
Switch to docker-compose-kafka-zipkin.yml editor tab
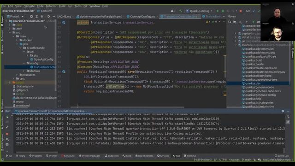click(99, 17)
